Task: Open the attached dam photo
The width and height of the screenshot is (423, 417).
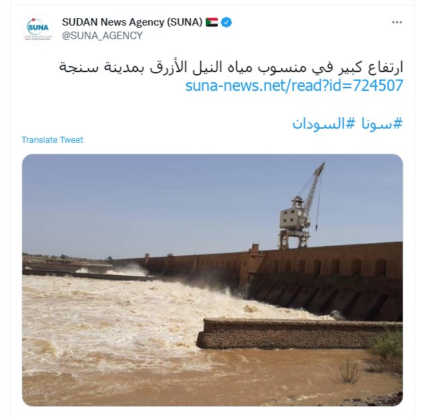Action: (x=213, y=280)
